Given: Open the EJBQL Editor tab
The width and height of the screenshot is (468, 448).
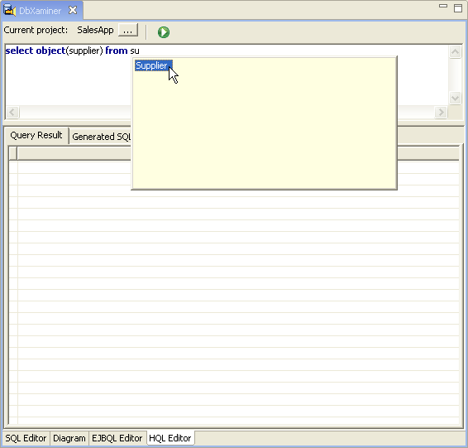Looking at the screenshot, I should (117, 438).
